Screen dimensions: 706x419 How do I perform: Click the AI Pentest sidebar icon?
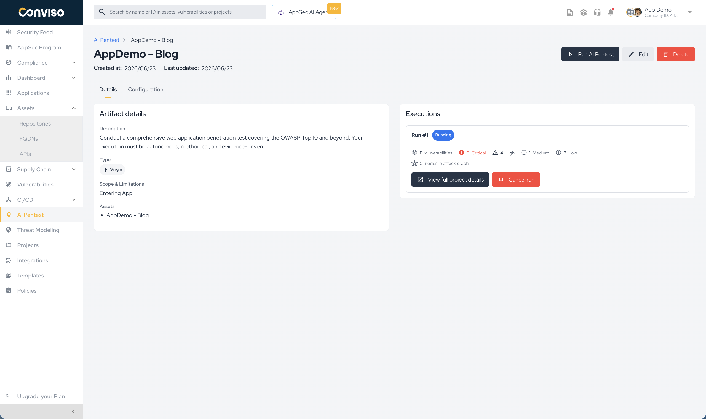point(9,215)
